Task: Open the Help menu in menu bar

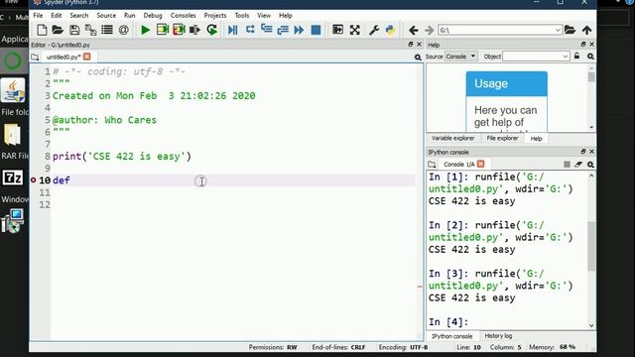Action: click(x=285, y=16)
